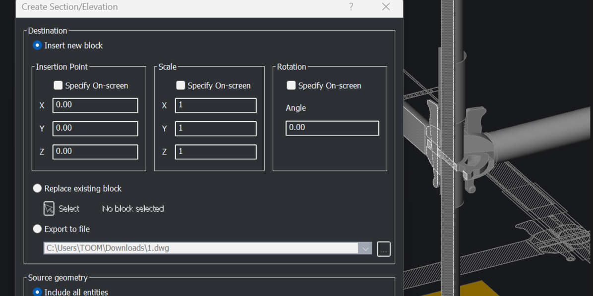Open the dialog help question mark
The width and height of the screenshot is (593, 296).
351,7
